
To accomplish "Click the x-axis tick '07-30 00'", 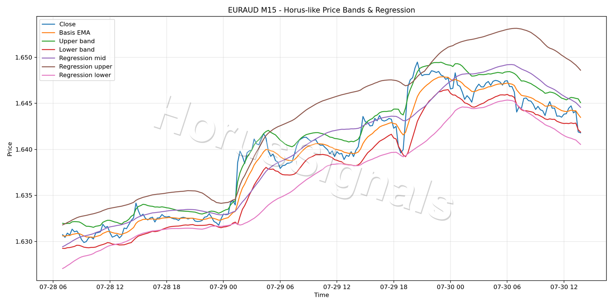I will pos(450,287).
